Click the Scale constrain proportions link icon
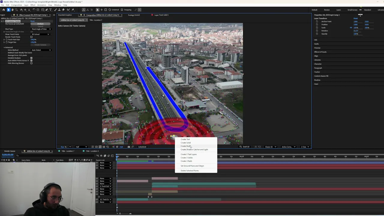This screenshot has width=384, height=216. tap(351, 28)
